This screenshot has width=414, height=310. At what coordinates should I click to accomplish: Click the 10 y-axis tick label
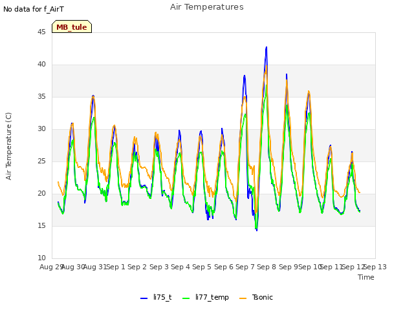(41, 258)
